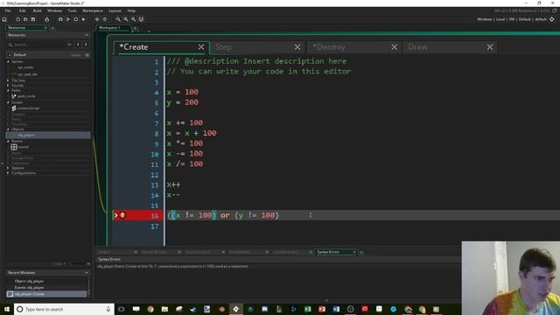Open the Build menu
The height and width of the screenshot is (315, 560).
click(37, 10)
